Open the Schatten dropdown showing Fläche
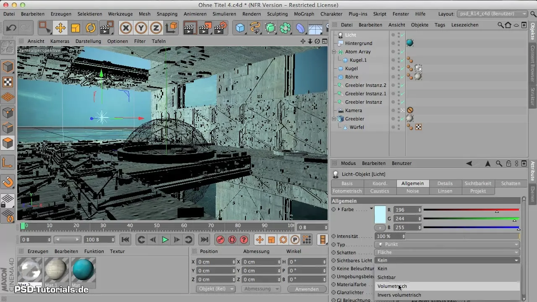 447,253
